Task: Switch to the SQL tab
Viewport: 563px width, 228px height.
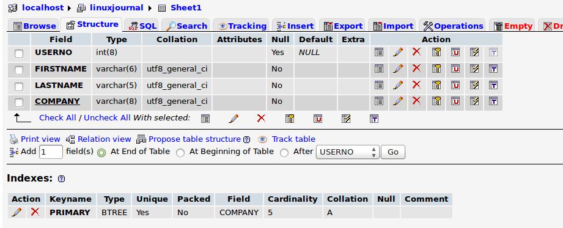Action: point(142,26)
